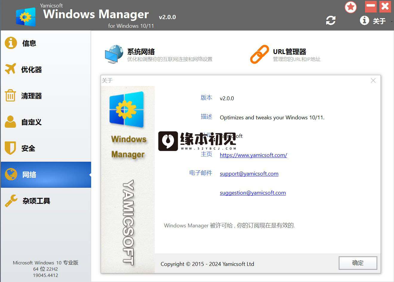Open the URL管理器 chain-link tool

(x=285, y=54)
